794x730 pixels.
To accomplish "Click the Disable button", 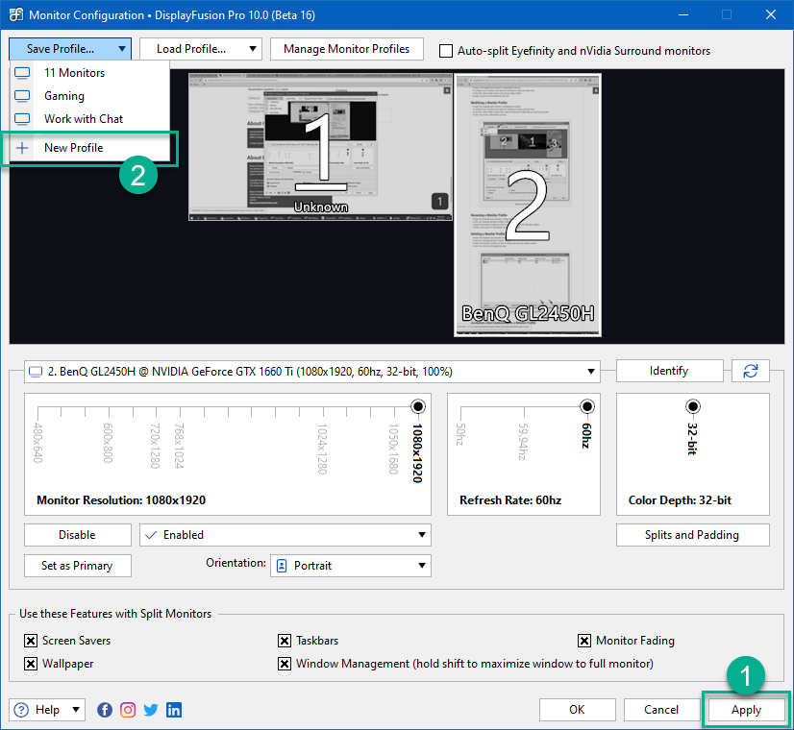I will [78, 535].
